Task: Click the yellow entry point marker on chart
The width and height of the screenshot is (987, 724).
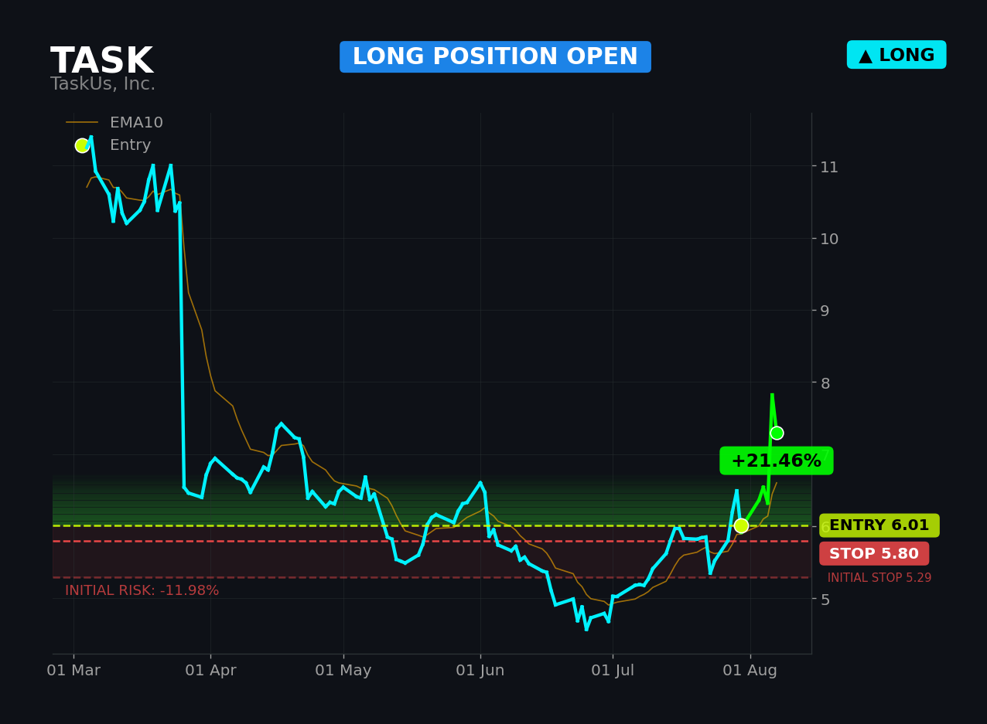Action: [x=741, y=525]
